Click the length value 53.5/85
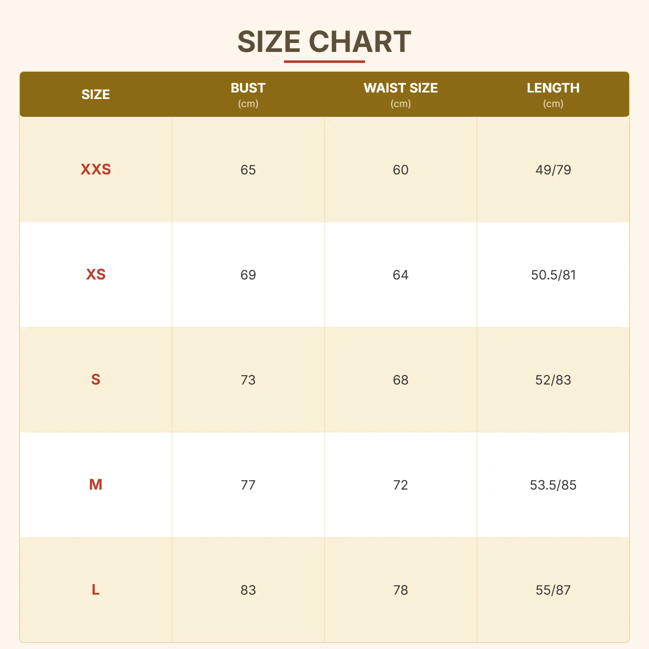This screenshot has width=649, height=649. tap(553, 485)
